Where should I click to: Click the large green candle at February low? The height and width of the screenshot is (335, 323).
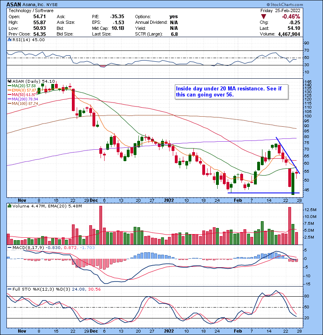pos(293,183)
